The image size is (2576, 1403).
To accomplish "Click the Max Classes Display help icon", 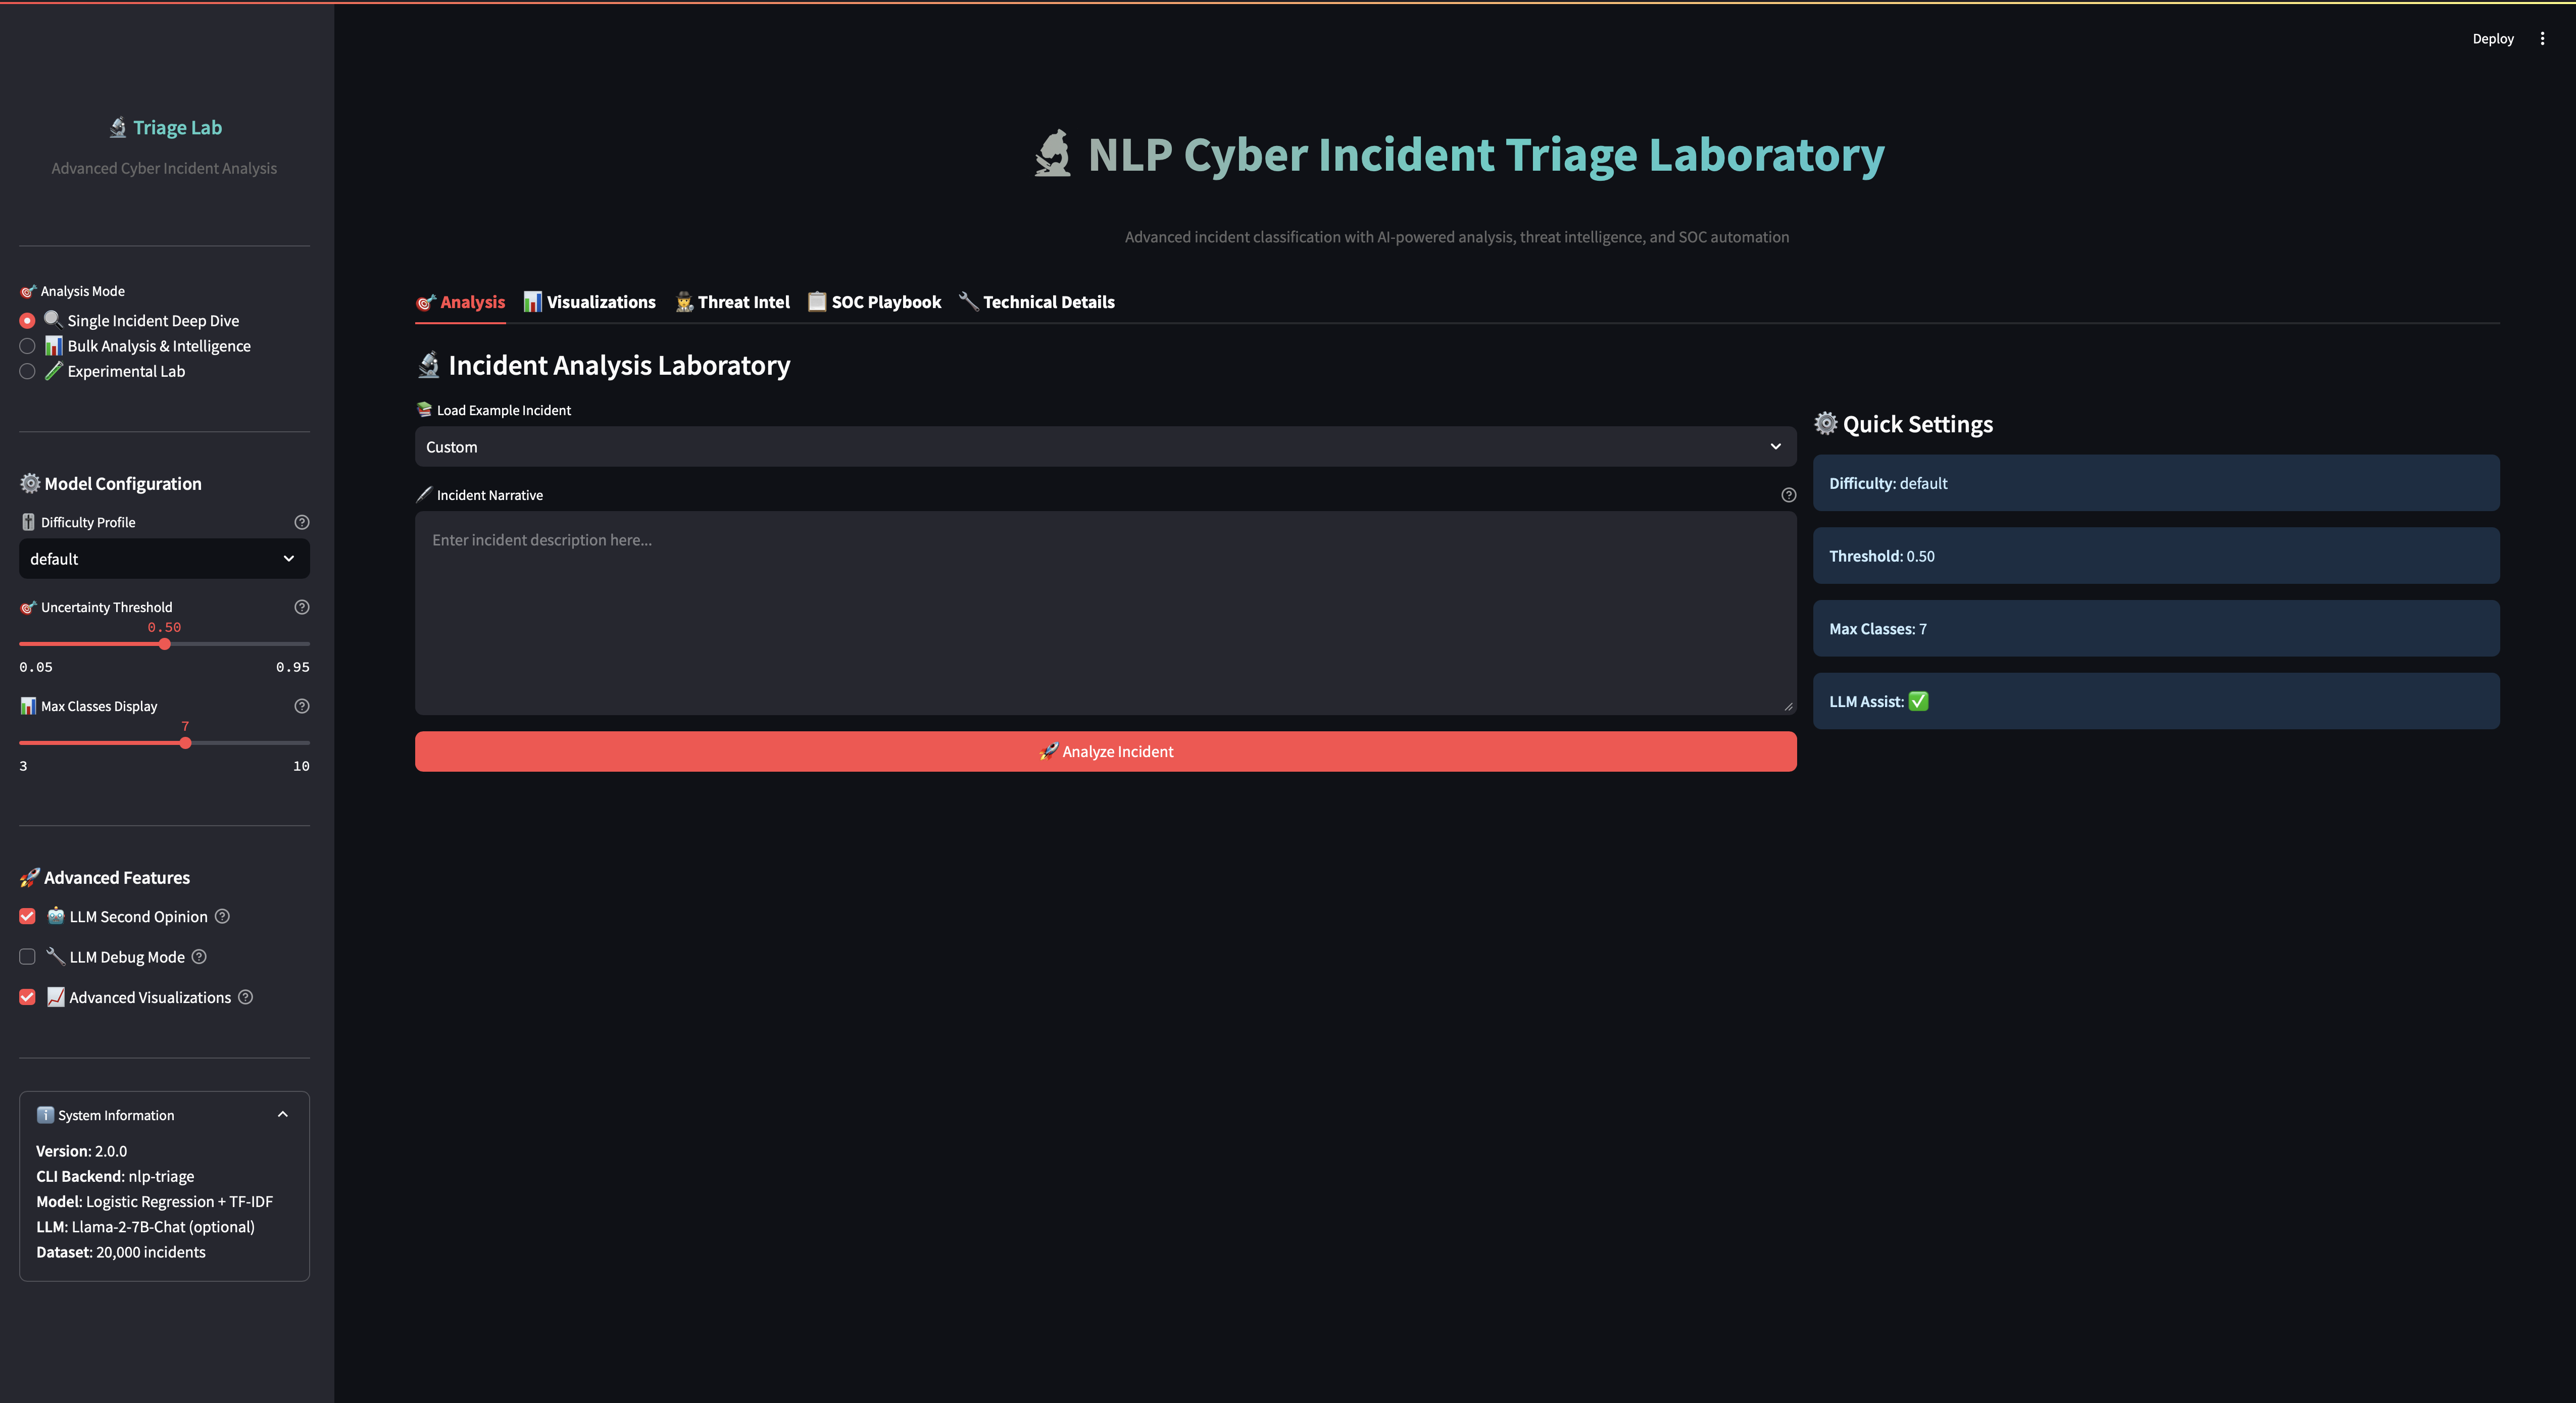I will [301, 705].
